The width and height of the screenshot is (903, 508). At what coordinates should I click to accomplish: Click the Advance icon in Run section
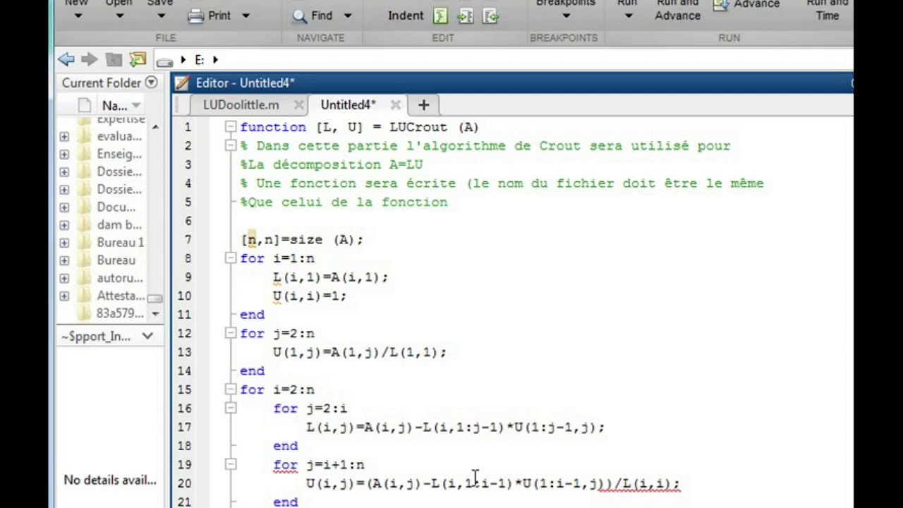[x=720, y=6]
